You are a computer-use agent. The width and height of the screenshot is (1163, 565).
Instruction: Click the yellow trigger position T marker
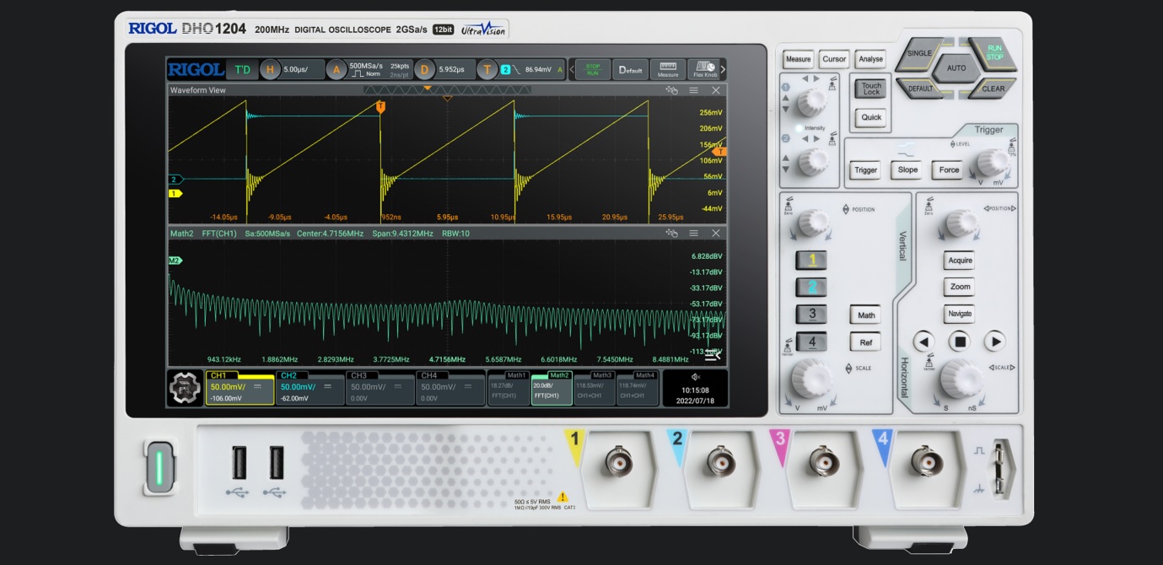[380, 106]
